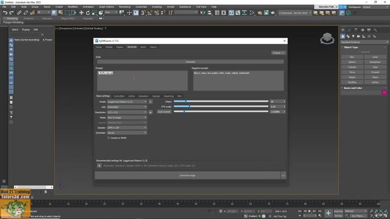Select the Shapes category icon
The height and width of the screenshot is (219, 390).
pyautogui.click(x=348, y=36)
